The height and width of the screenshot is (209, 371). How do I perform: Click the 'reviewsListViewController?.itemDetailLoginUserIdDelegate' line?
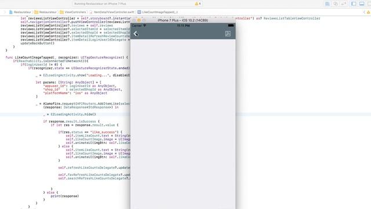coord(75,40)
